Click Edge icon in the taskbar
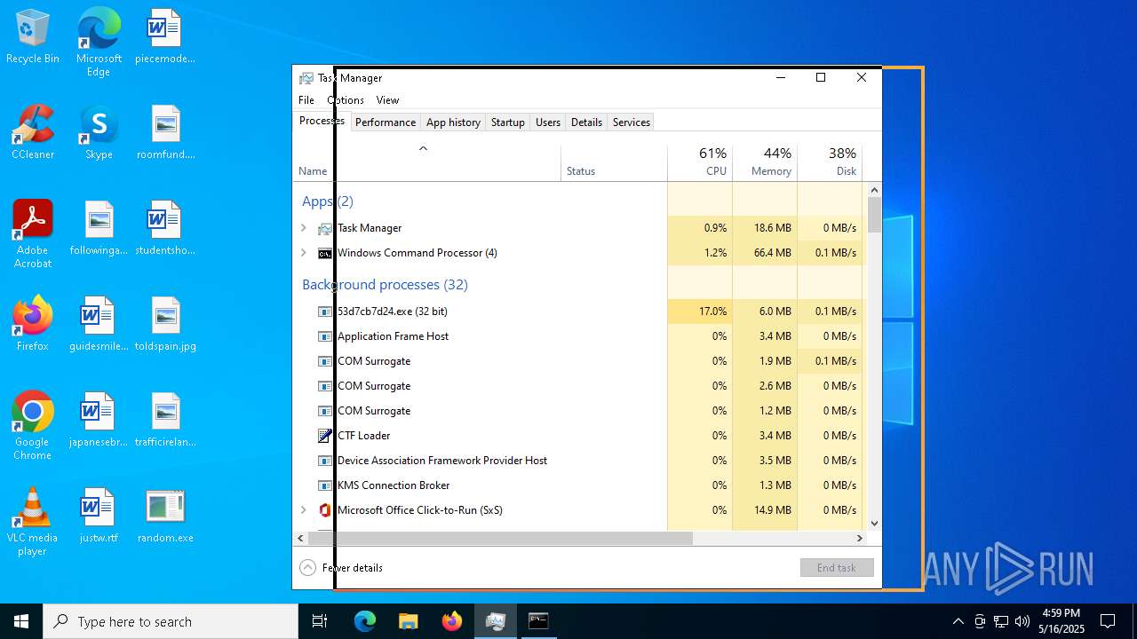This screenshot has height=639, width=1137. pos(365,621)
